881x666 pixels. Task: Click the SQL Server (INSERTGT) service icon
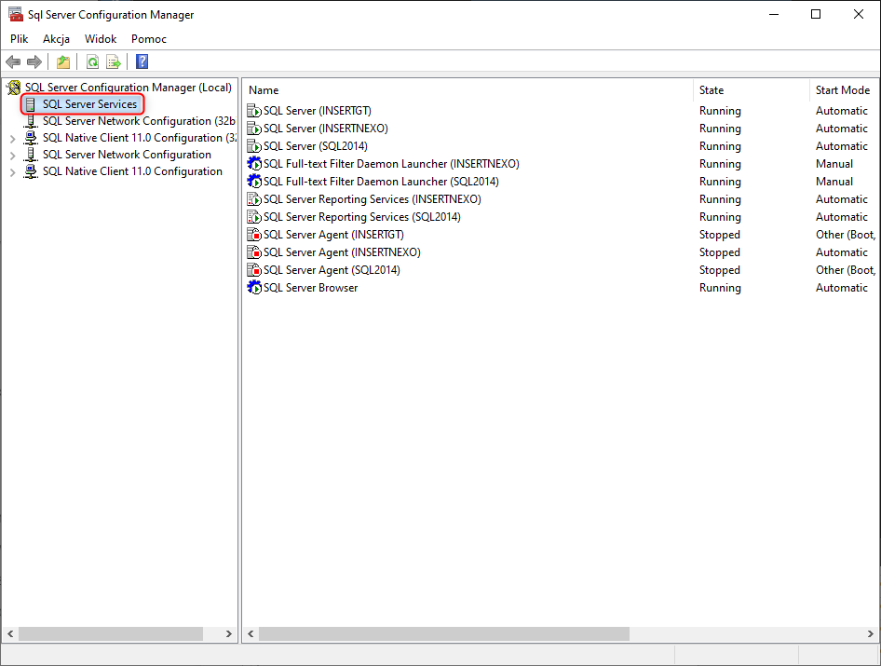(x=254, y=111)
